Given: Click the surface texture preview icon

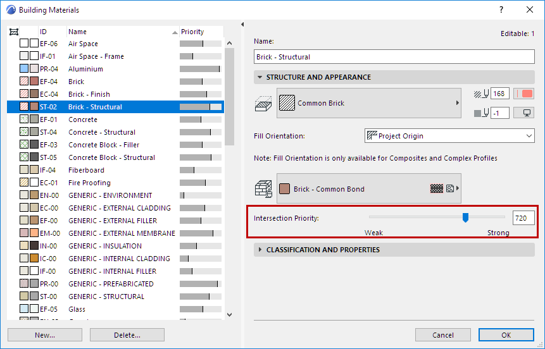Looking at the screenshot, I should [x=437, y=188].
